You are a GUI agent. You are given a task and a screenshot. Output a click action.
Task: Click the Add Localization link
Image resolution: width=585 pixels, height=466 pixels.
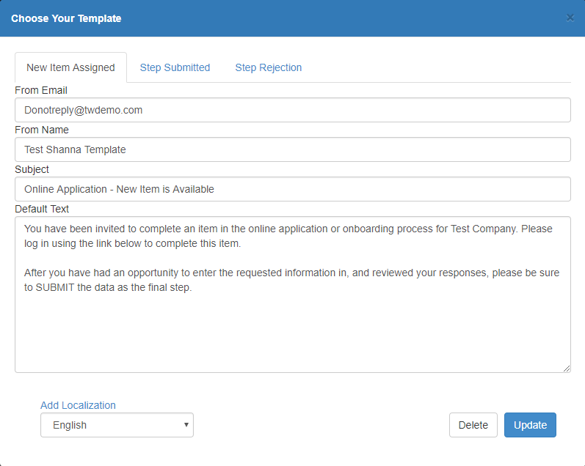coord(78,405)
